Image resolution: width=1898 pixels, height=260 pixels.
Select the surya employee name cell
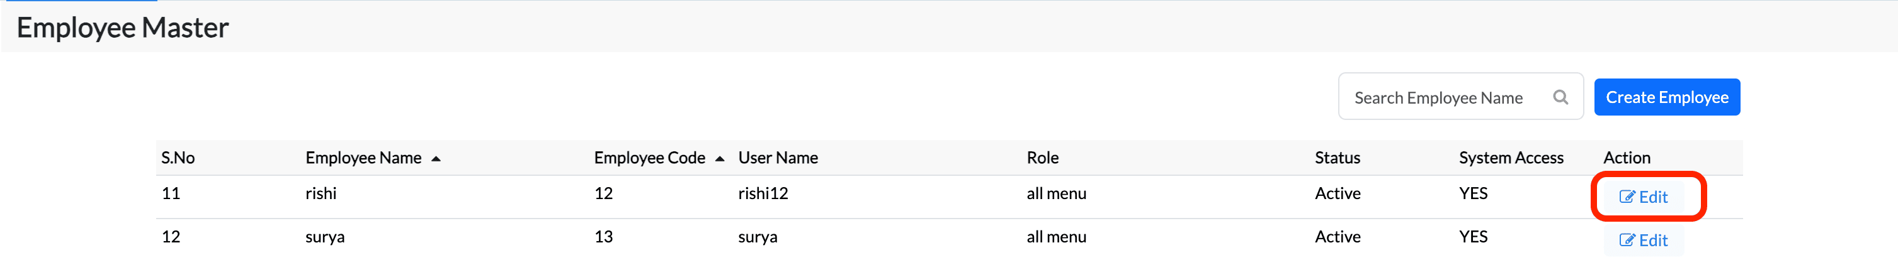[x=325, y=237]
